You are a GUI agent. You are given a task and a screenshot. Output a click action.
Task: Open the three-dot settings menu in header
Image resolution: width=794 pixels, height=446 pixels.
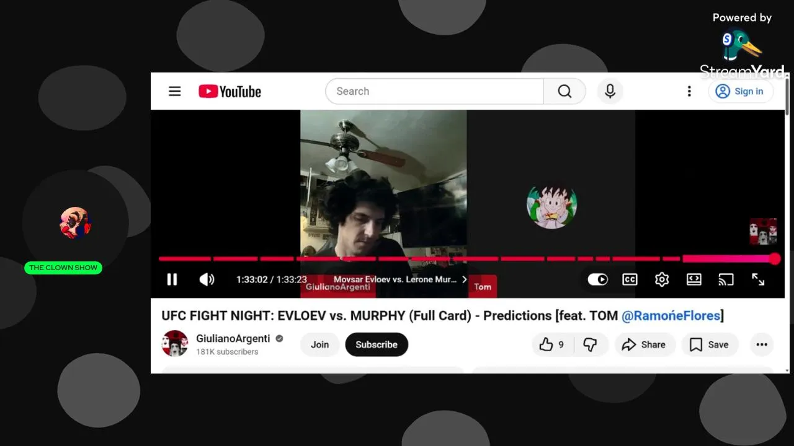(689, 91)
